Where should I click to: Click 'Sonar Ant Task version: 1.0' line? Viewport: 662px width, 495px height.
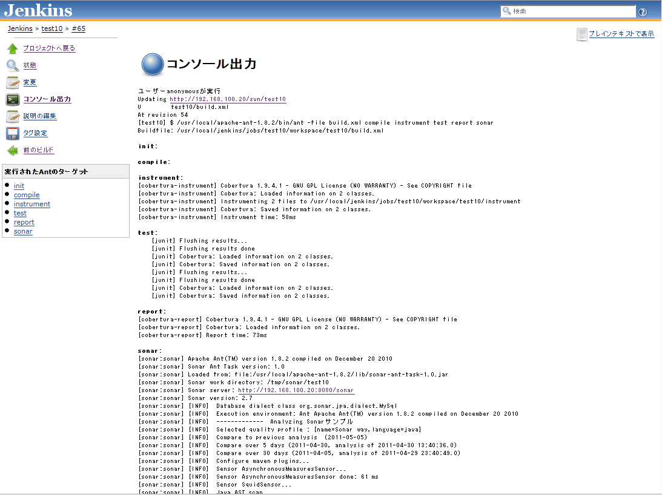click(211, 367)
